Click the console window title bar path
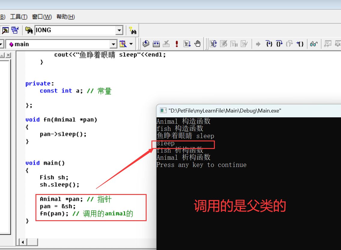Screen dimensions: 341x250 [x=225, y=111]
